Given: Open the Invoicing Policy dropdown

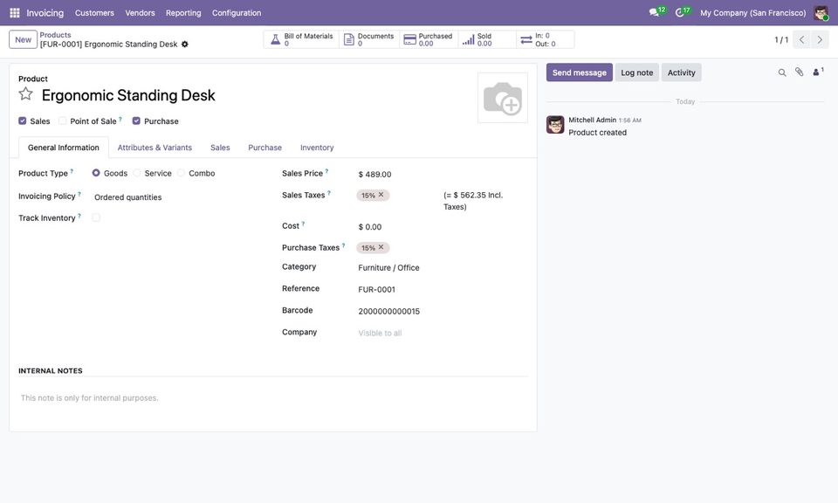Looking at the screenshot, I should coord(176,197).
